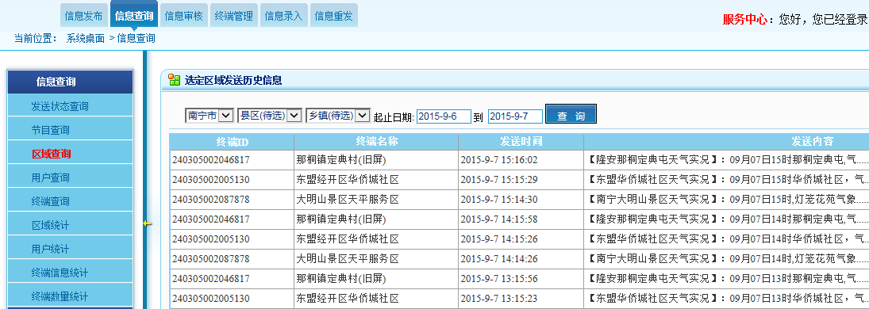Sort by the 发送时间 column header
Screen dimensions: 869x309
pyautogui.click(x=521, y=141)
